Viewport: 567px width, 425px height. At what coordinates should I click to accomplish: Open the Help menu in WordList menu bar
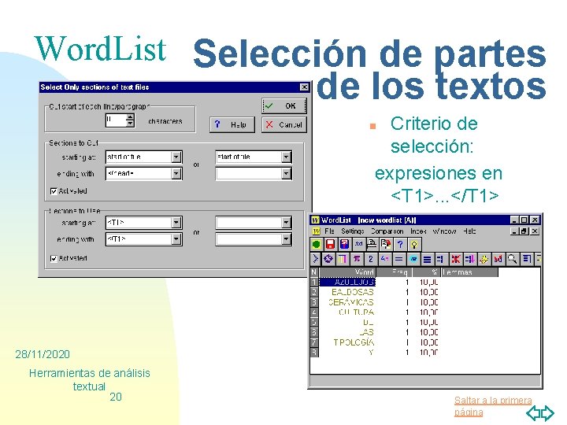(x=469, y=231)
